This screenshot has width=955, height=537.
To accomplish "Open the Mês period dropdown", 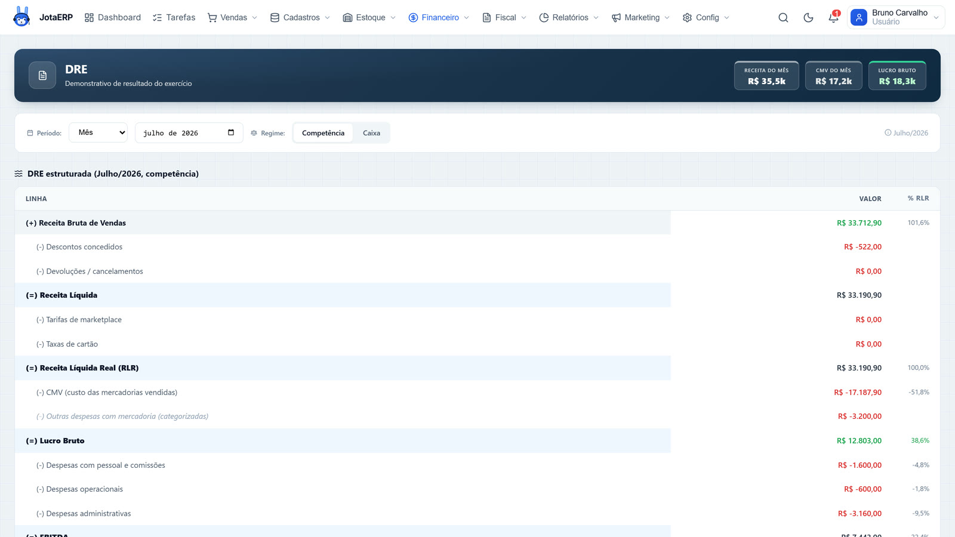I will (x=98, y=132).
